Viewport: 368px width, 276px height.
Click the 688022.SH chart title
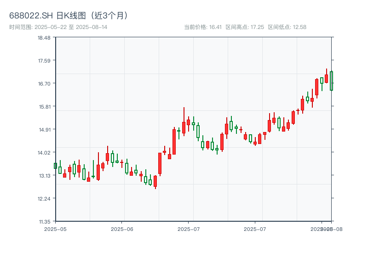[69, 15]
